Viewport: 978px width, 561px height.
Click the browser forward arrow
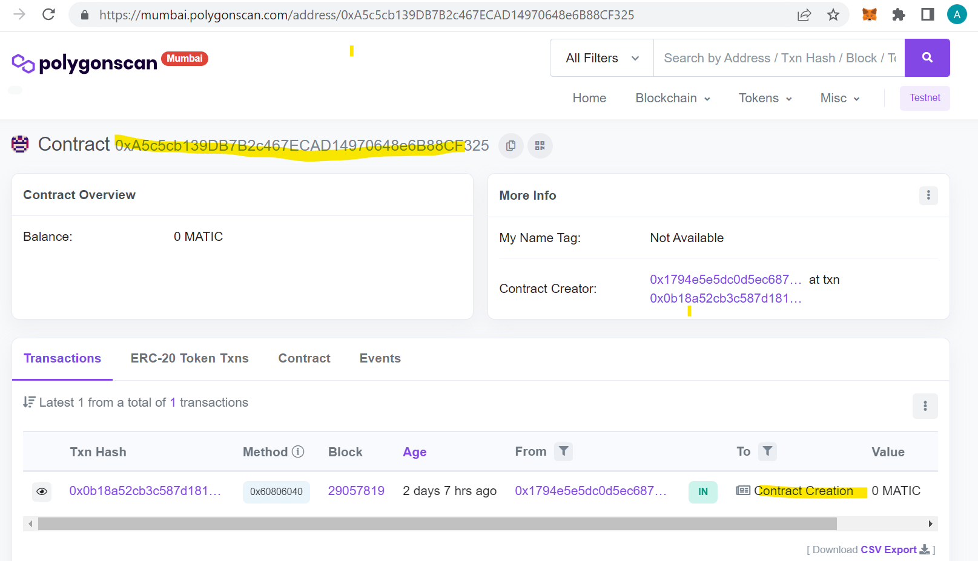[19, 14]
